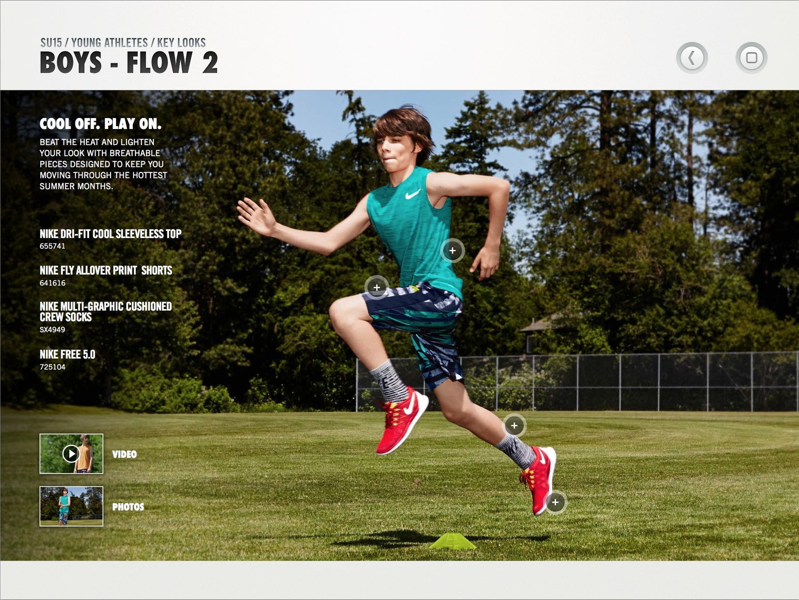799x600 pixels.
Task: Select Nike Multi-Graphic Cushioned Crew Socks
Action: click(x=106, y=311)
